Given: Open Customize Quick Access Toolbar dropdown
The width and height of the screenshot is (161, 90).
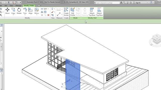Looking at the screenshot, I should tap(20, 2).
